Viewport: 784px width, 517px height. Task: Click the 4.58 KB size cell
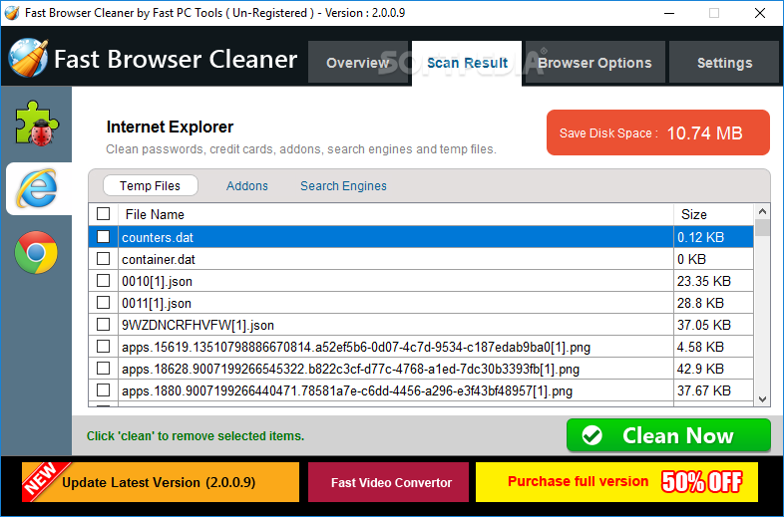pyautogui.click(x=713, y=347)
